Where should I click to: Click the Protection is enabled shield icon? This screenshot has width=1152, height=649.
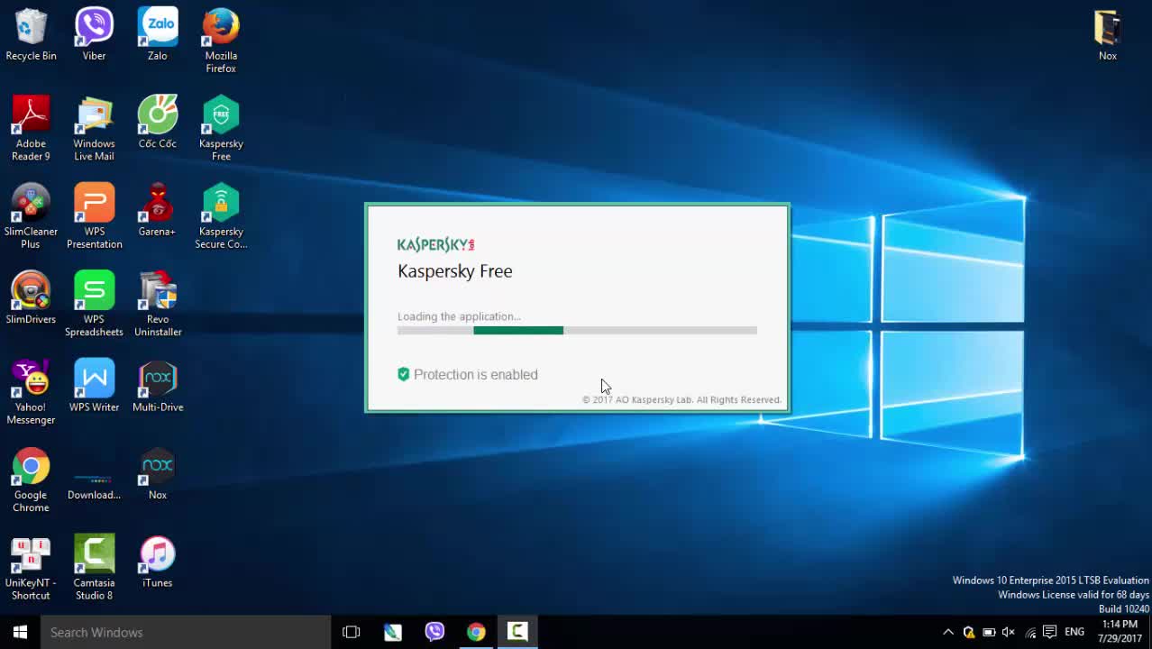pyautogui.click(x=404, y=374)
